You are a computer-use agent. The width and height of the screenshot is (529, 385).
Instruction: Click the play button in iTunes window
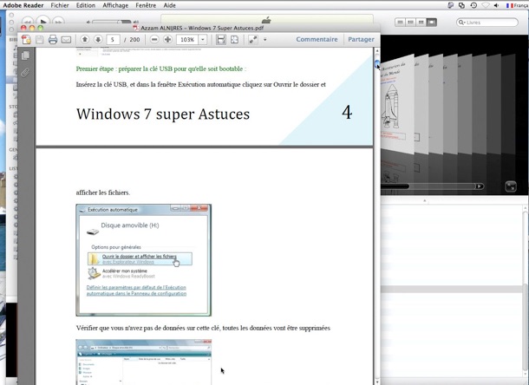click(x=42, y=22)
